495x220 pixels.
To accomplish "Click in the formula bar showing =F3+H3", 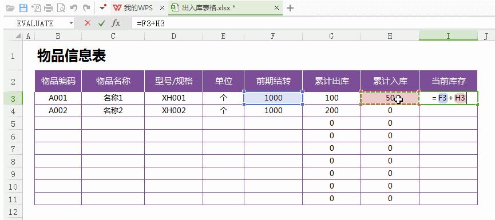I will [x=312, y=23].
